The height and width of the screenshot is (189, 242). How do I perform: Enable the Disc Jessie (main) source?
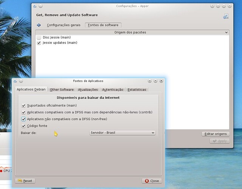(39, 38)
